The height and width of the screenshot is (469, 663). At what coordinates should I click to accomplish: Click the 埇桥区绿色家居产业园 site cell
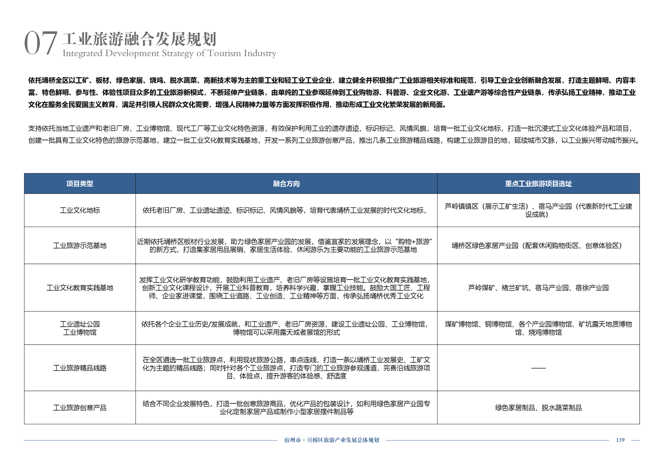[x=538, y=246]
